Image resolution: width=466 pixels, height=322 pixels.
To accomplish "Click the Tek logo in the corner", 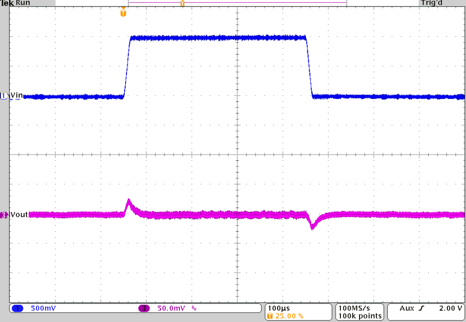I will 7,2.
